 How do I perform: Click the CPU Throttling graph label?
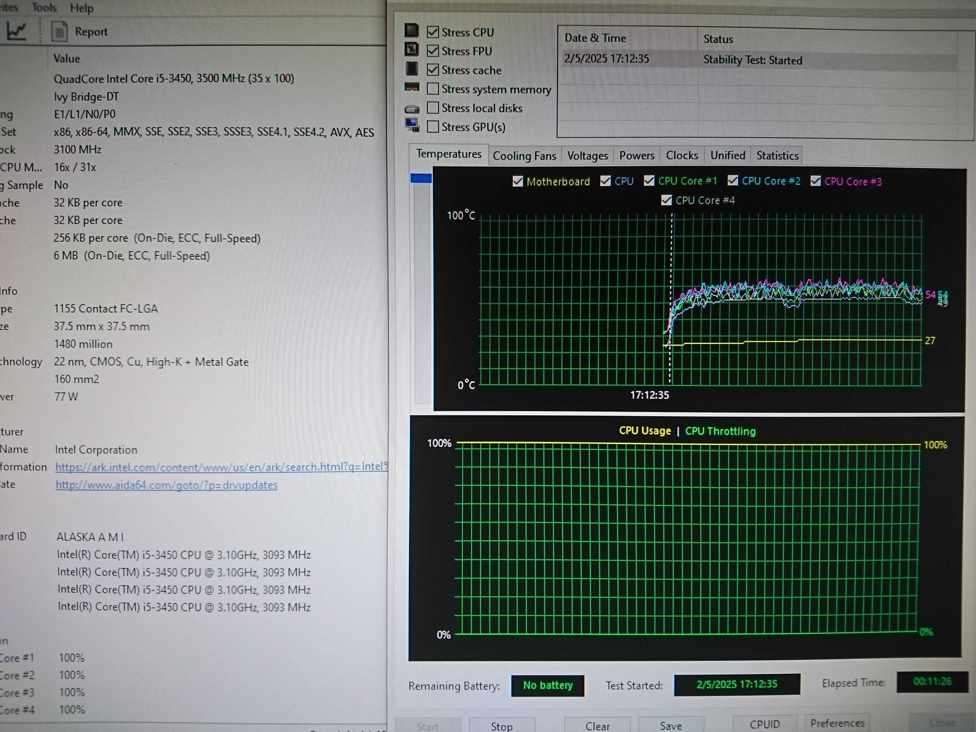[720, 431]
